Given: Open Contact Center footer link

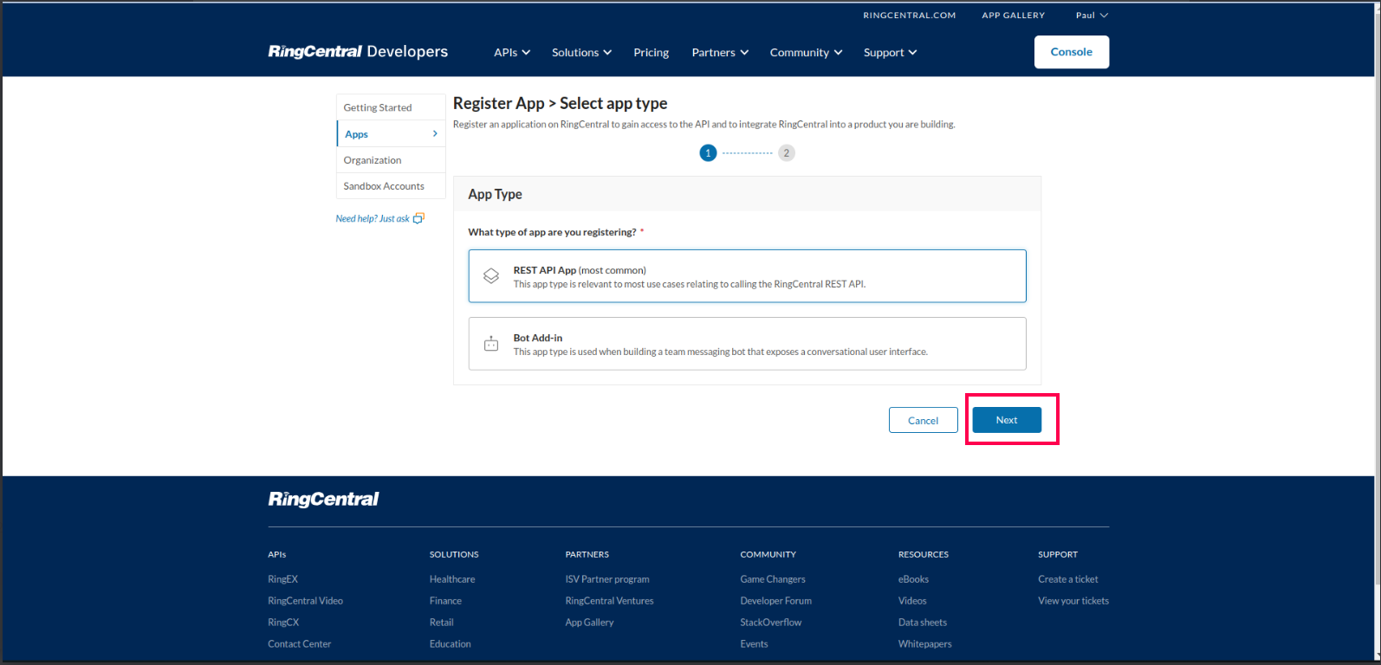Looking at the screenshot, I should (299, 644).
